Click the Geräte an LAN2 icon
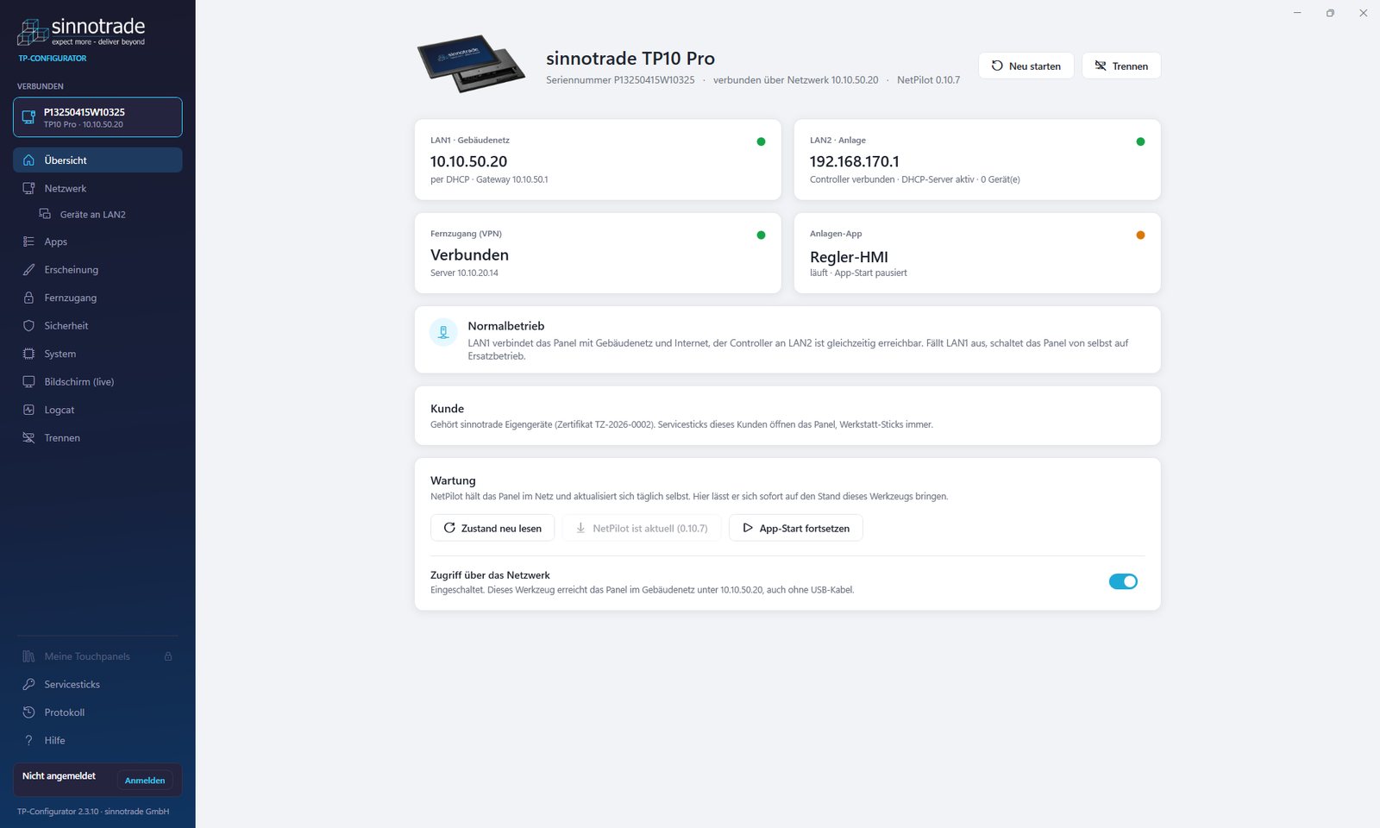Viewport: 1380px width, 828px height. (45, 214)
